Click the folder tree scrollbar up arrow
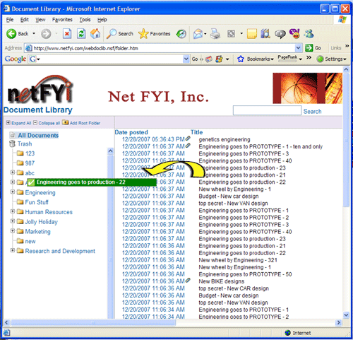 [110, 151]
